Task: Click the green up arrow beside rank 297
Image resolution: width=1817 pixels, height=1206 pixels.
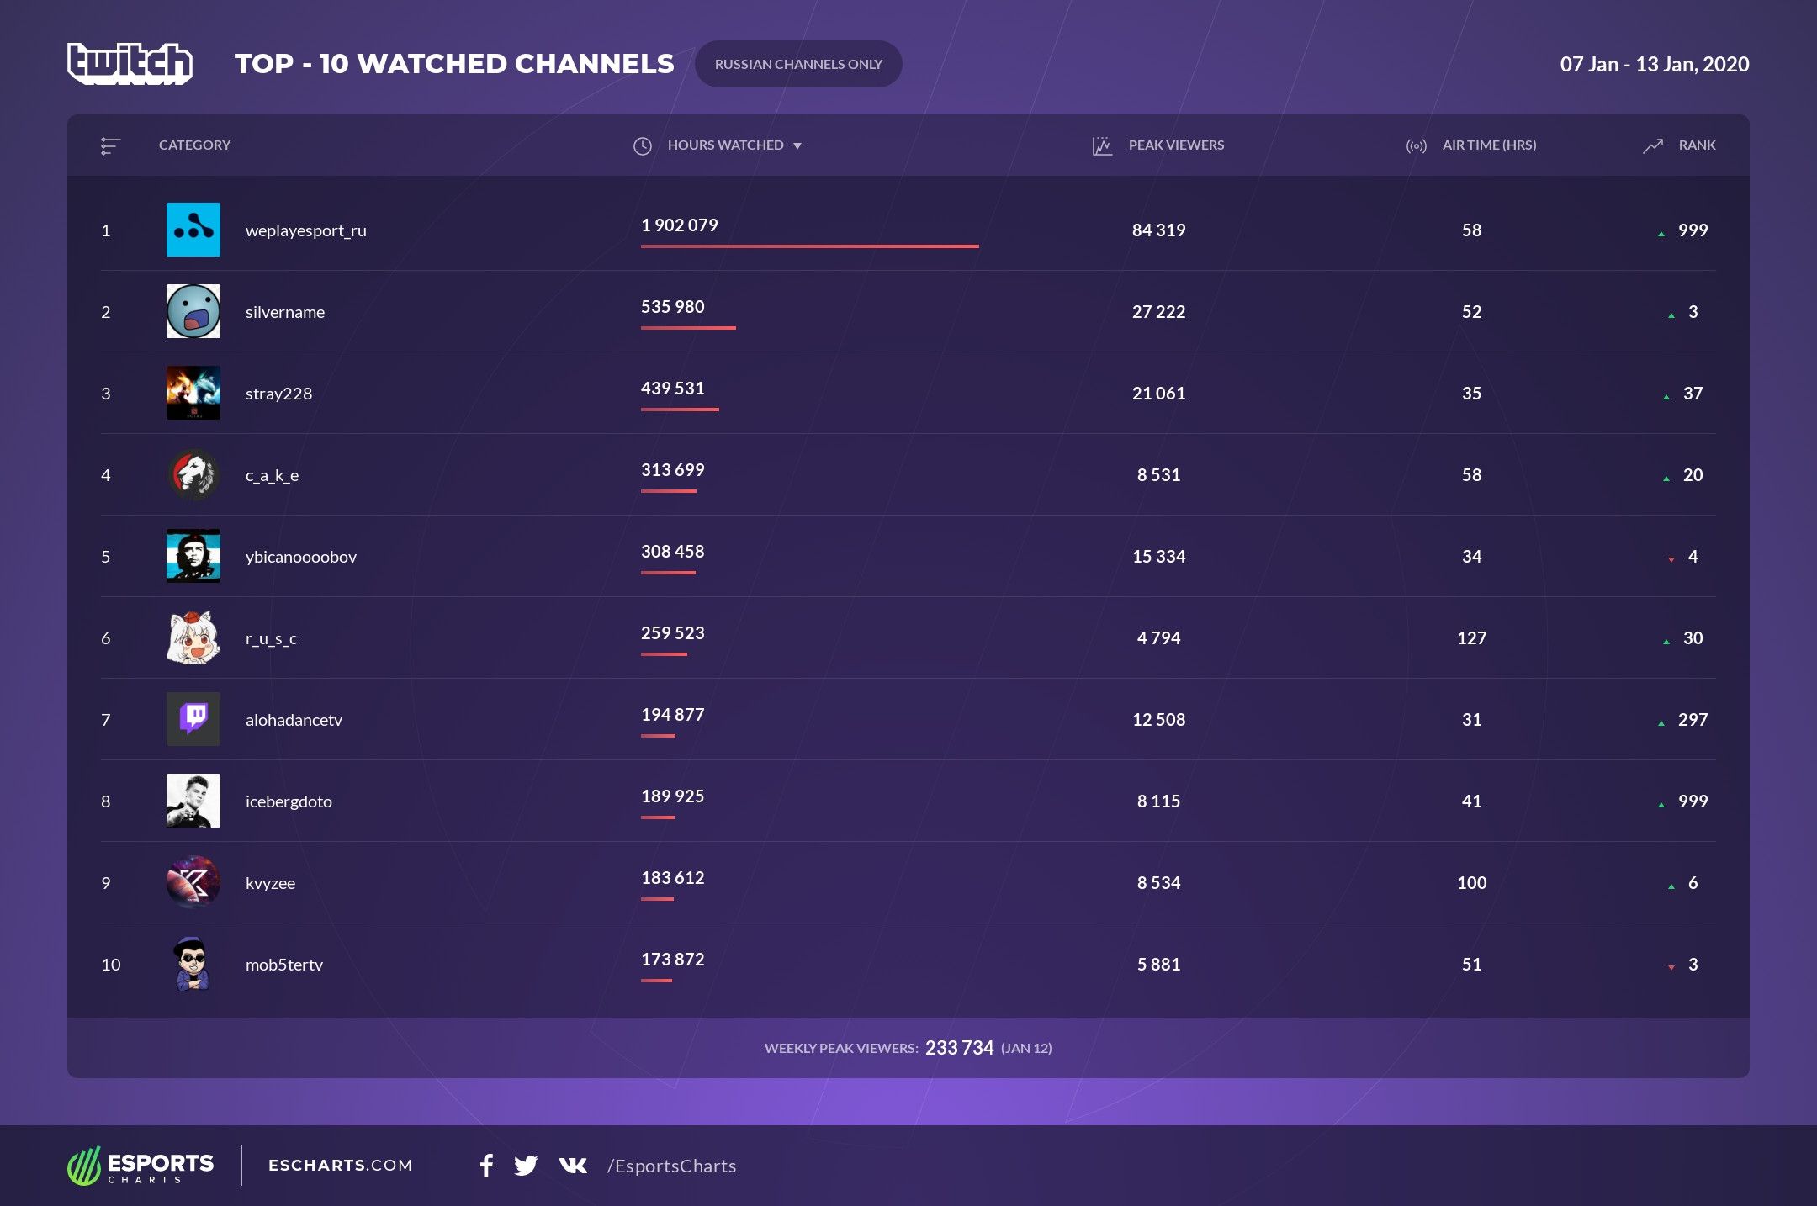Action: 1661,723
